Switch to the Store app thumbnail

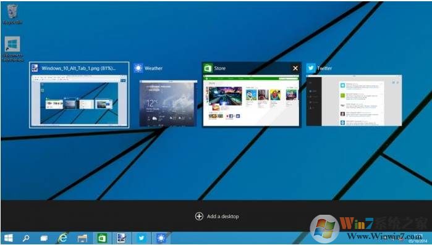point(251,101)
